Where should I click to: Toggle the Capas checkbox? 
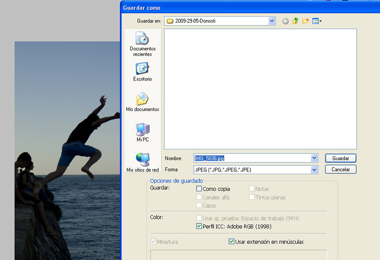tap(199, 206)
